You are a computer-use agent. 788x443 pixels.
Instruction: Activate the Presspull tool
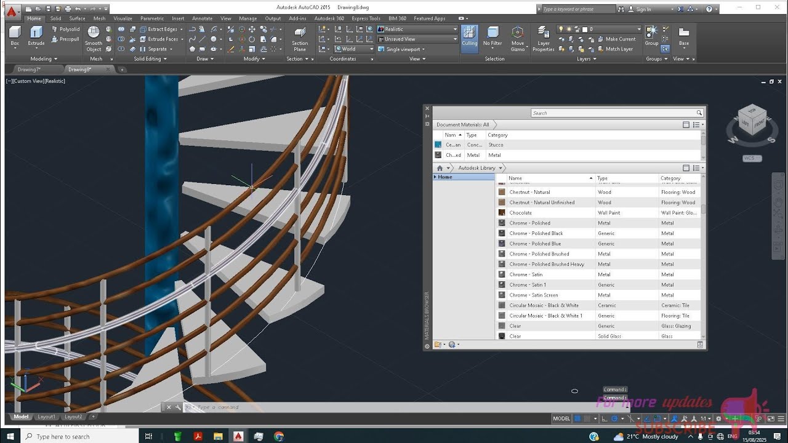tap(65, 39)
